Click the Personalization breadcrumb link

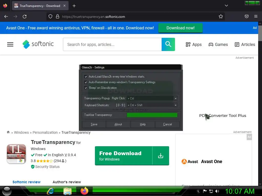tap(45, 132)
